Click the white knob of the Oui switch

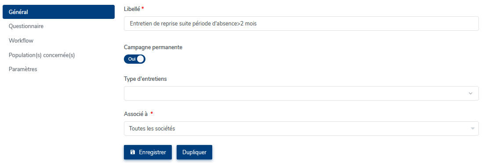pos(141,59)
